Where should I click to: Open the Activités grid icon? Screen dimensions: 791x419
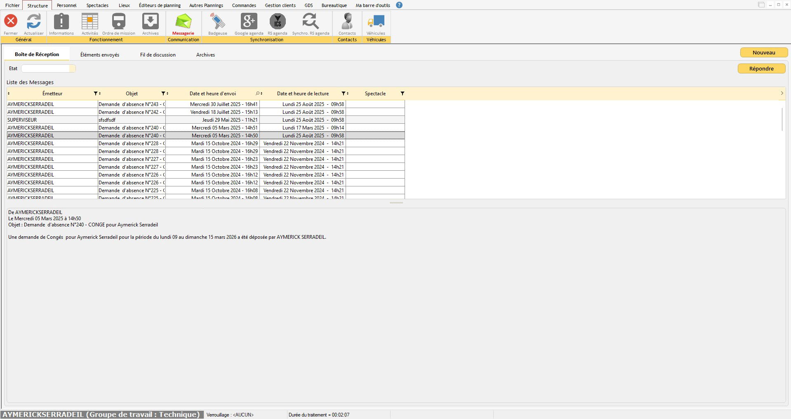pos(89,21)
